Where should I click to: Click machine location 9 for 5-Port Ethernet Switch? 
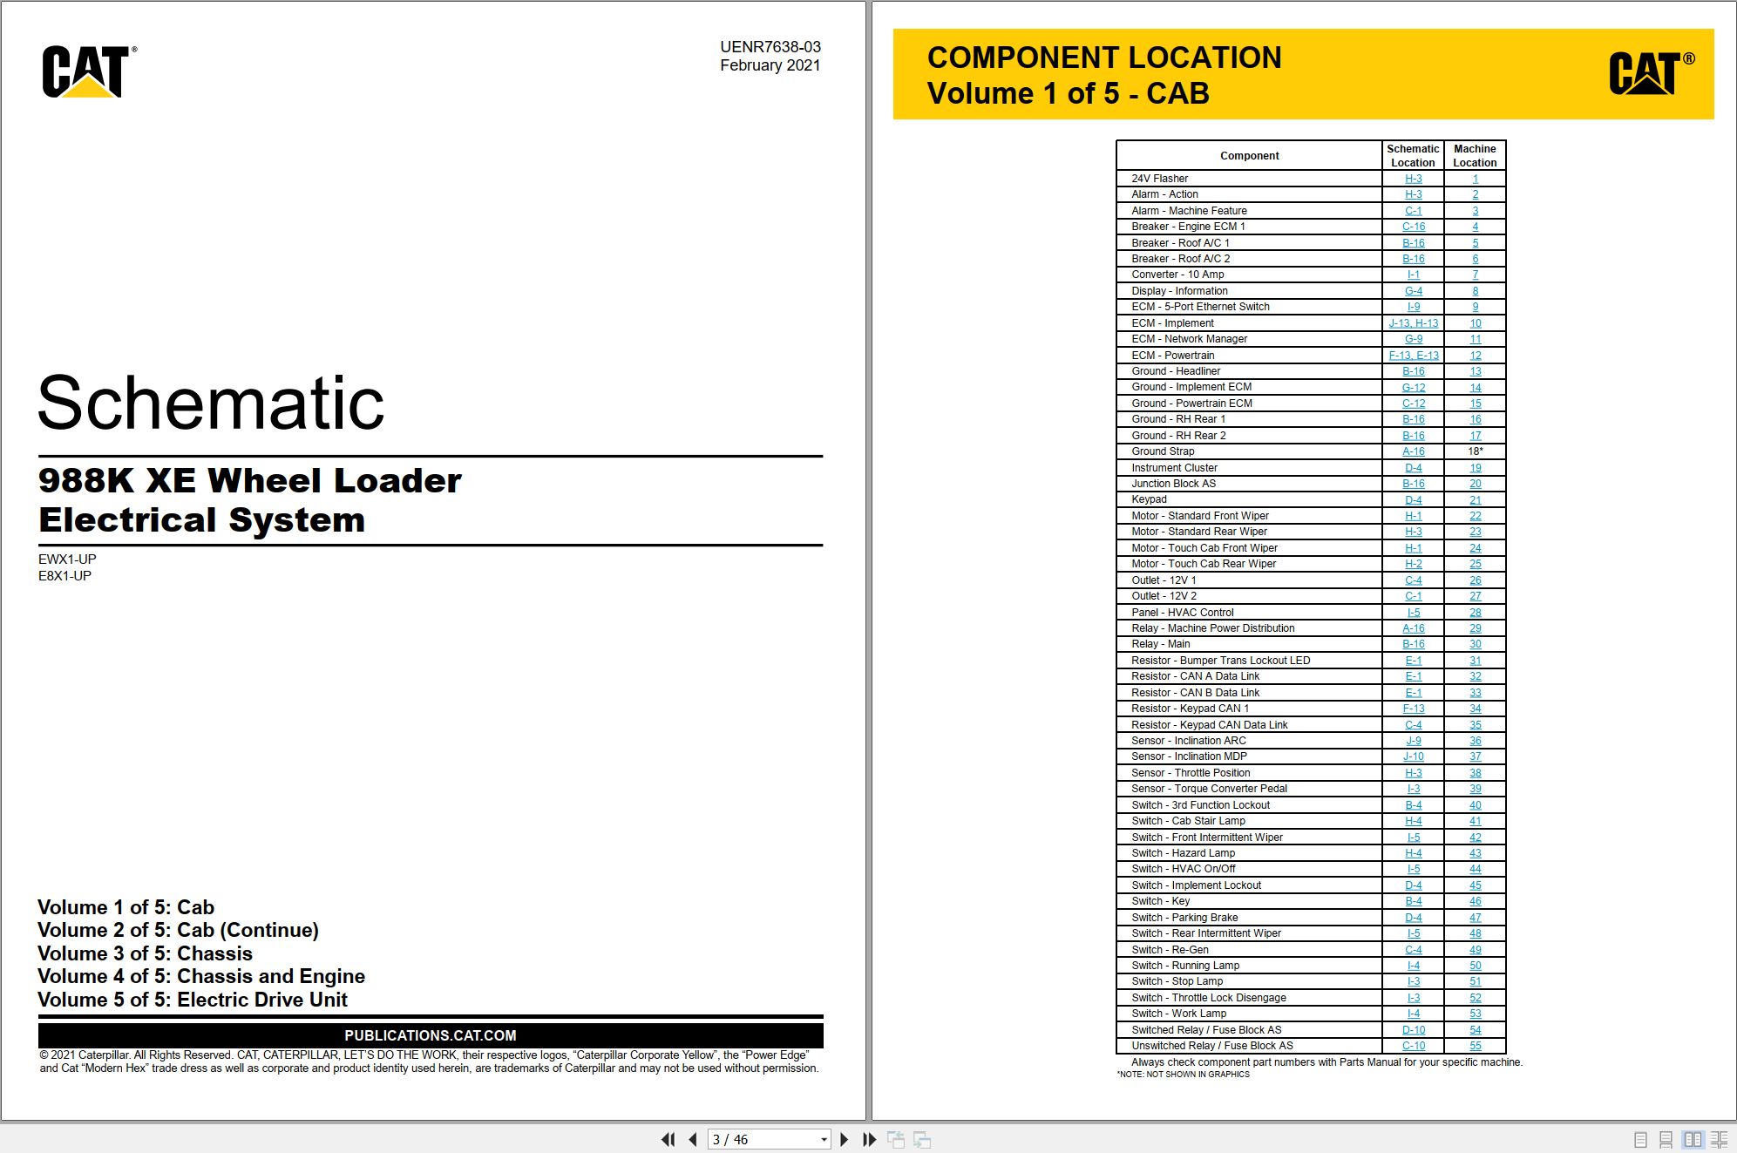(x=1475, y=307)
